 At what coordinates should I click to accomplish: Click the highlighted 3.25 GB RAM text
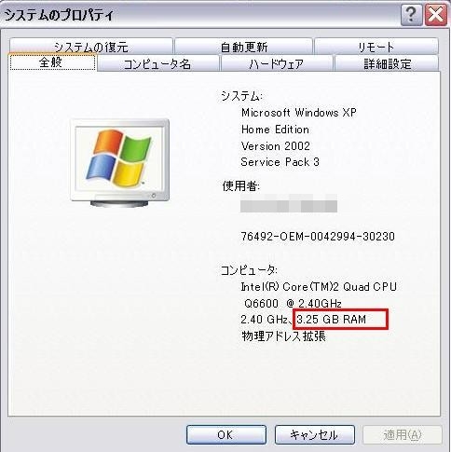coord(331,319)
